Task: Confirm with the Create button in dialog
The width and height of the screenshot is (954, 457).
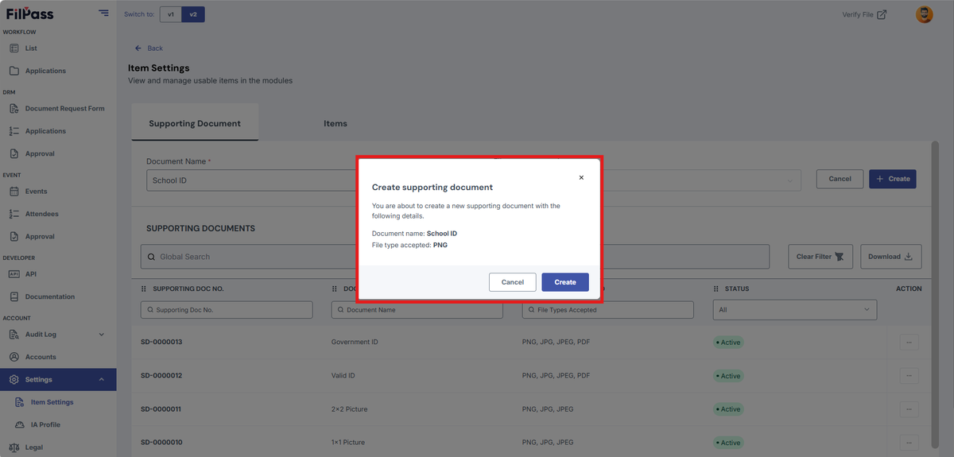Action: pyautogui.click(x=565, y=282)
